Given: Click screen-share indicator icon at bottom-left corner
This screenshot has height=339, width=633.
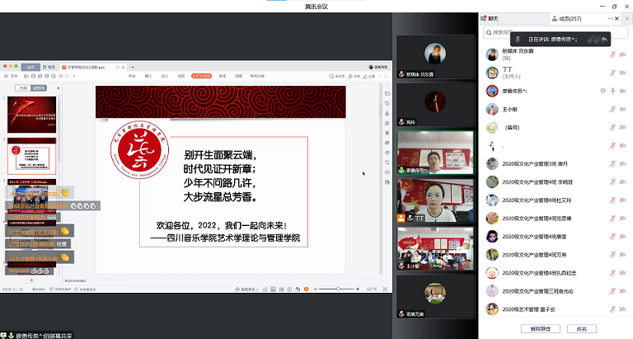Looking at the screenshot, I should pos(6,335).
